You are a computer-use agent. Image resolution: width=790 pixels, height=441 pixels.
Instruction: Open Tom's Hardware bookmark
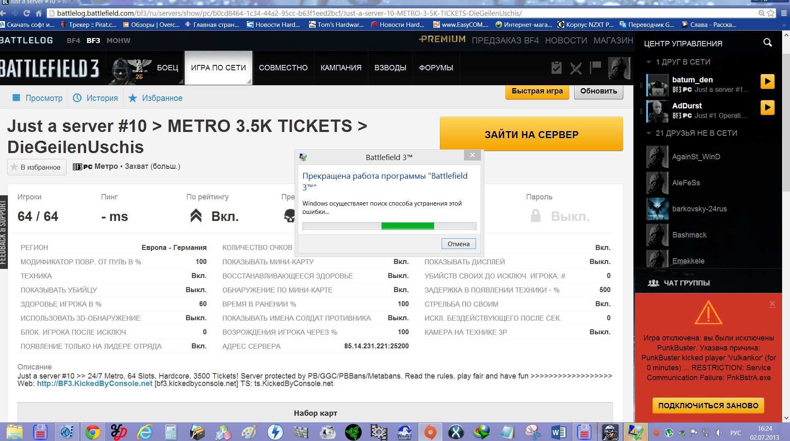tap(336, 25)
